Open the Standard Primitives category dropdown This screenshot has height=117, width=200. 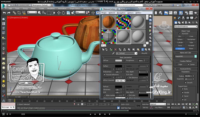click(185, 27)
